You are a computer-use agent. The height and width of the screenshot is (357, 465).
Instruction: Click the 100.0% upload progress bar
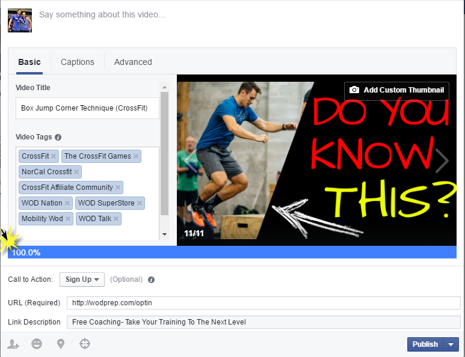(x=232, y=252)
